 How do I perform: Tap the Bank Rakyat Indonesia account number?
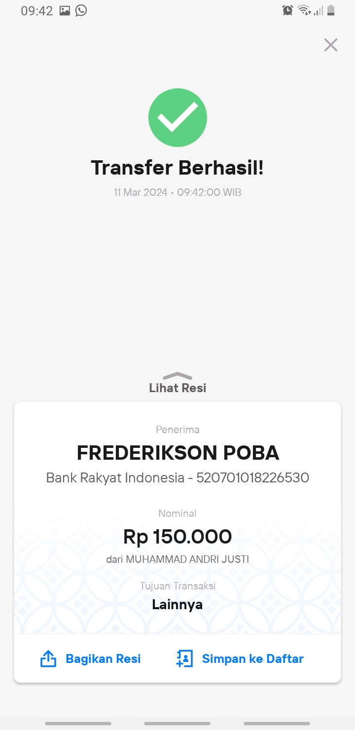(x=253, y=477)
